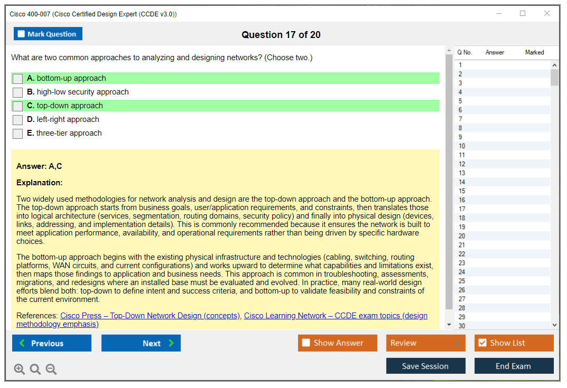
Task: Reset zoom with the plain magnifier icon
Action: (35, 369)
